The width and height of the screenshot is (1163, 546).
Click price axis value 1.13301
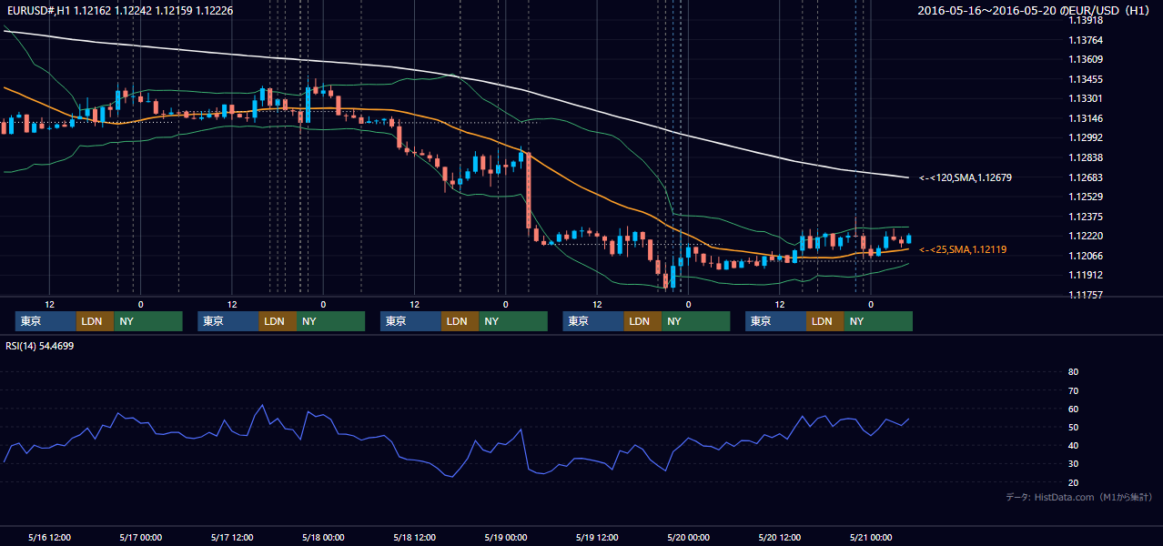tap(1086, 98)
